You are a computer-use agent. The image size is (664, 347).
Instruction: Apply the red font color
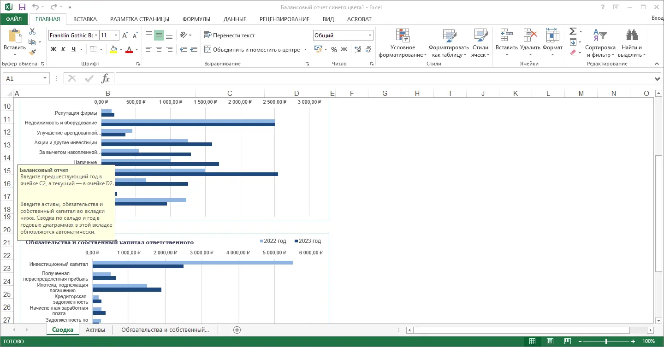click(129, 49)
